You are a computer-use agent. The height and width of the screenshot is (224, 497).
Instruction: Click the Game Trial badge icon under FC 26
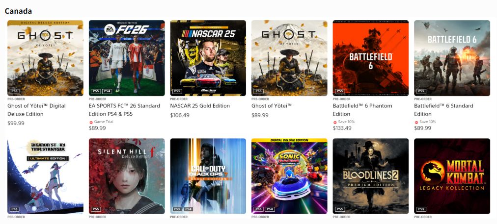[91, 122]
